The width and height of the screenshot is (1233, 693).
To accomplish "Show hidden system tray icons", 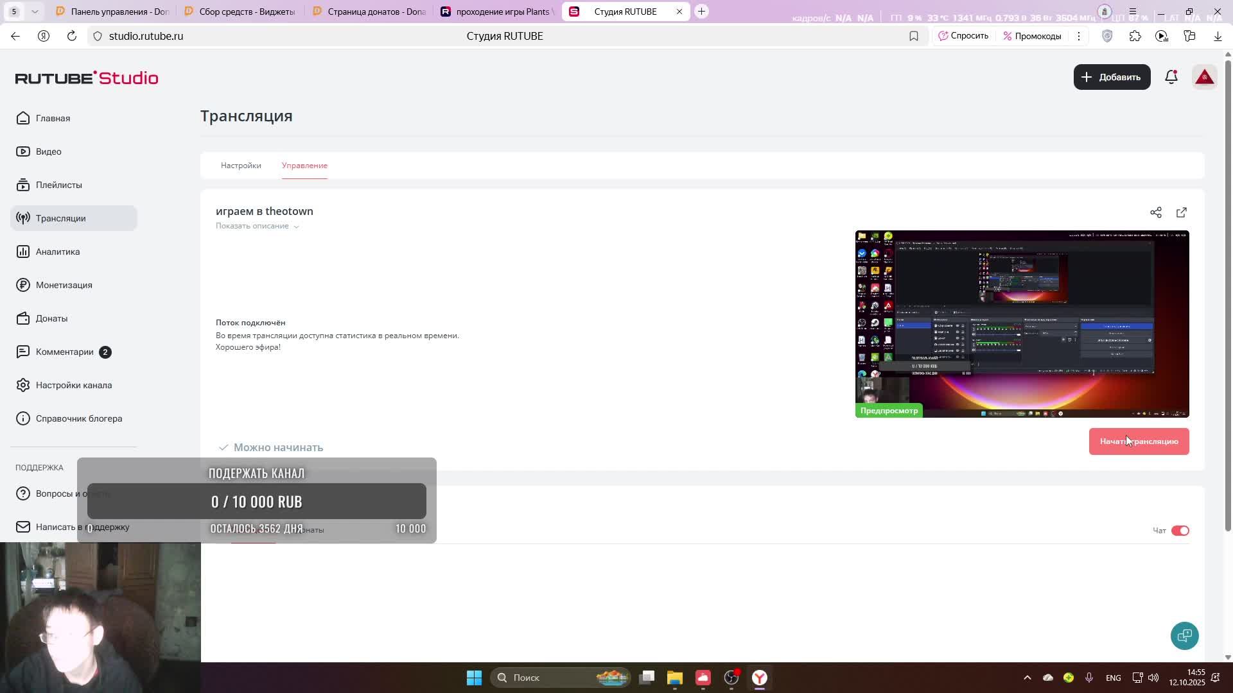I will [x=1027, y=678].
